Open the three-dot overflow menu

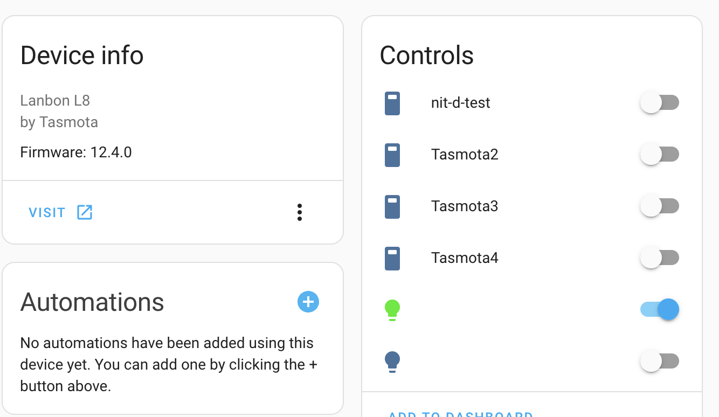[x=300, y=212]
